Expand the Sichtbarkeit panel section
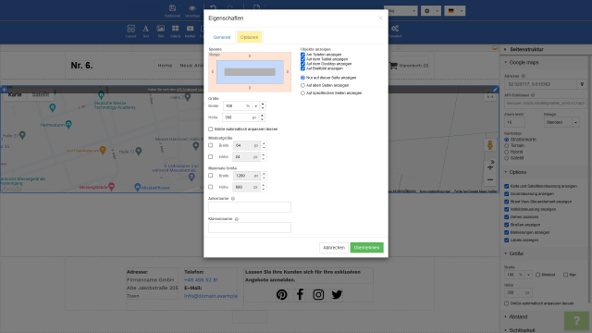The height and width of the screenshot is (333, 592). 506,330
